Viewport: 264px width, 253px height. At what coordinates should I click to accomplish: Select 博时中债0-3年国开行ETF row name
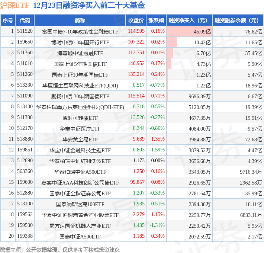(80, 42)
